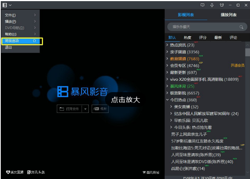Click the 传片 button
The height and width of the screenshot is (179, 250).
coord(100,109)
